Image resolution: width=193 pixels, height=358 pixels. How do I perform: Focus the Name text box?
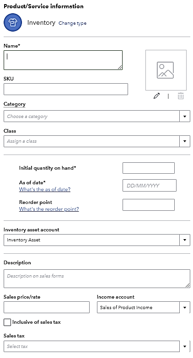63,60
